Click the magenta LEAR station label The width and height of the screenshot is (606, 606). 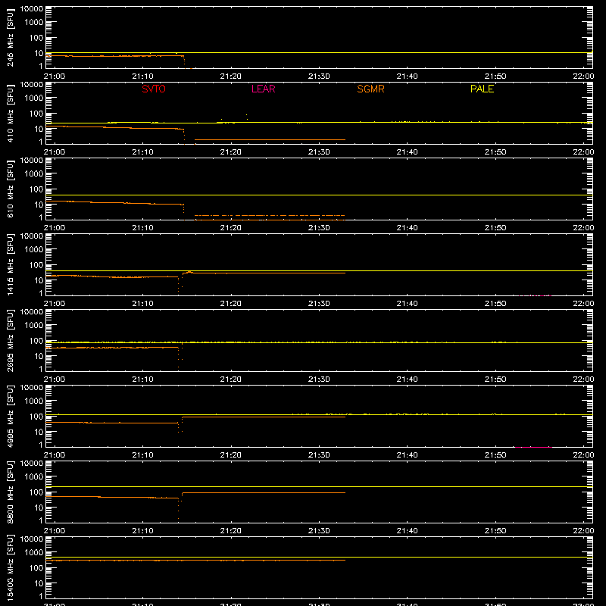coord(263,89)
